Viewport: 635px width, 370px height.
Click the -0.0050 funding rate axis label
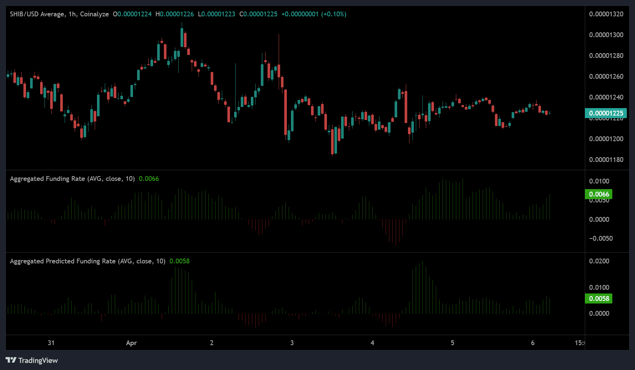601,238
